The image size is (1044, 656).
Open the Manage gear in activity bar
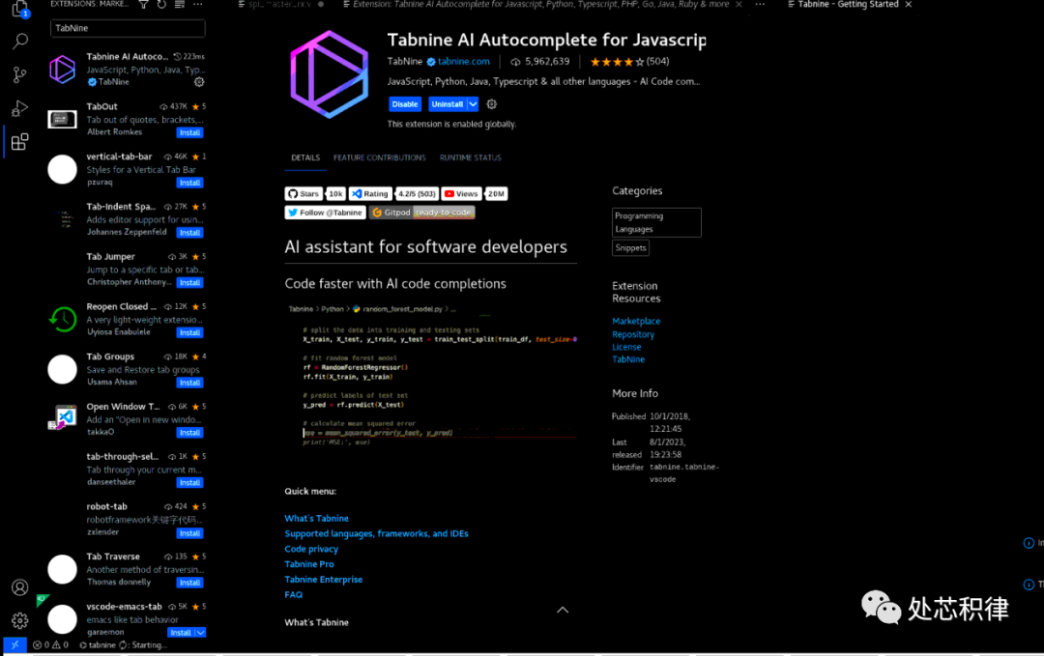tap(20, 621)
